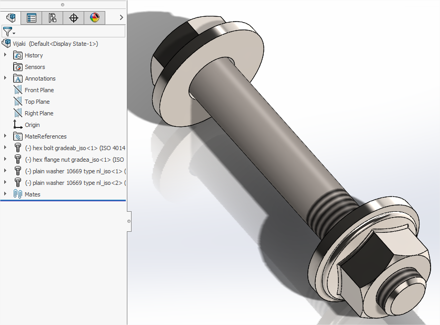
Task: Expand the Annotations folder
Action: (5, 78)
